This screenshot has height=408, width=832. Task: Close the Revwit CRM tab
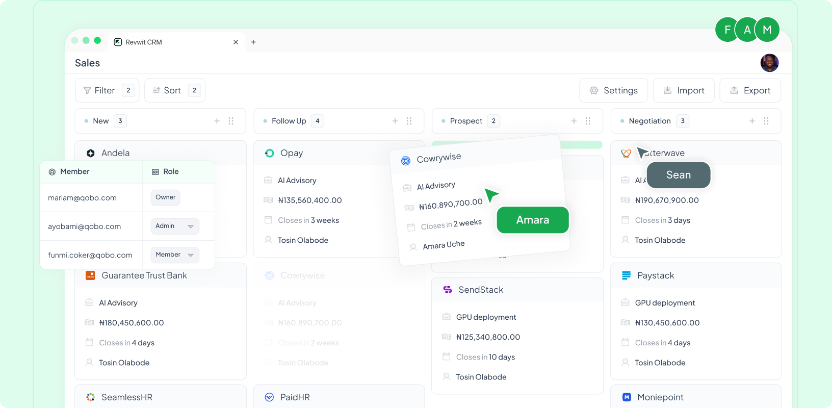tap(236, 42)
